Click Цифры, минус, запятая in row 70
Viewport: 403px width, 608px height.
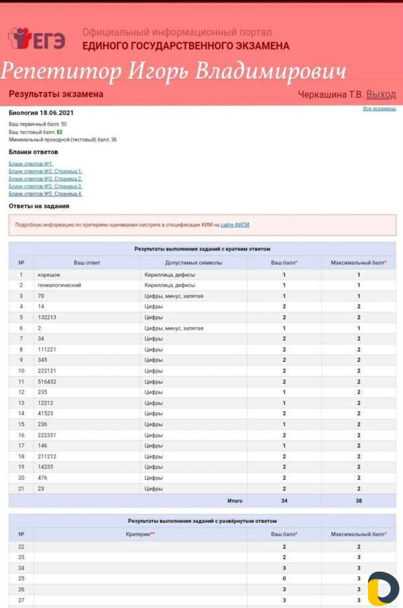[174, 296]
